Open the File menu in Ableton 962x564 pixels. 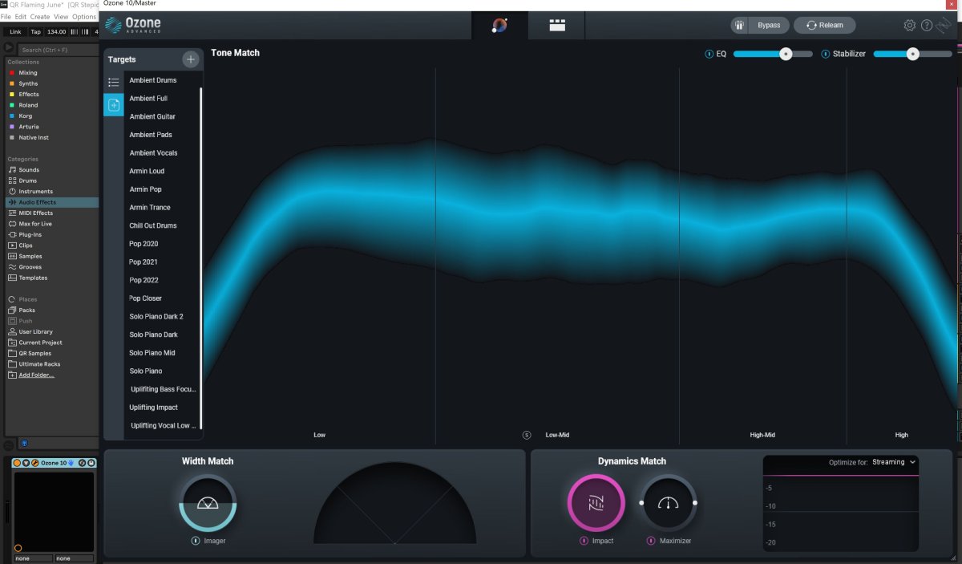(6, 17)
